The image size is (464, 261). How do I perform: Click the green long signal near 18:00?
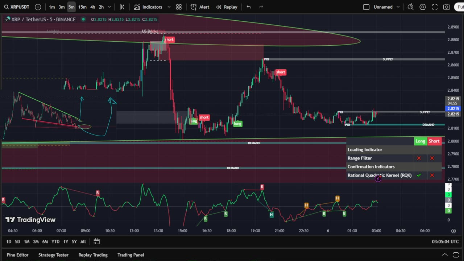(237, 124)
